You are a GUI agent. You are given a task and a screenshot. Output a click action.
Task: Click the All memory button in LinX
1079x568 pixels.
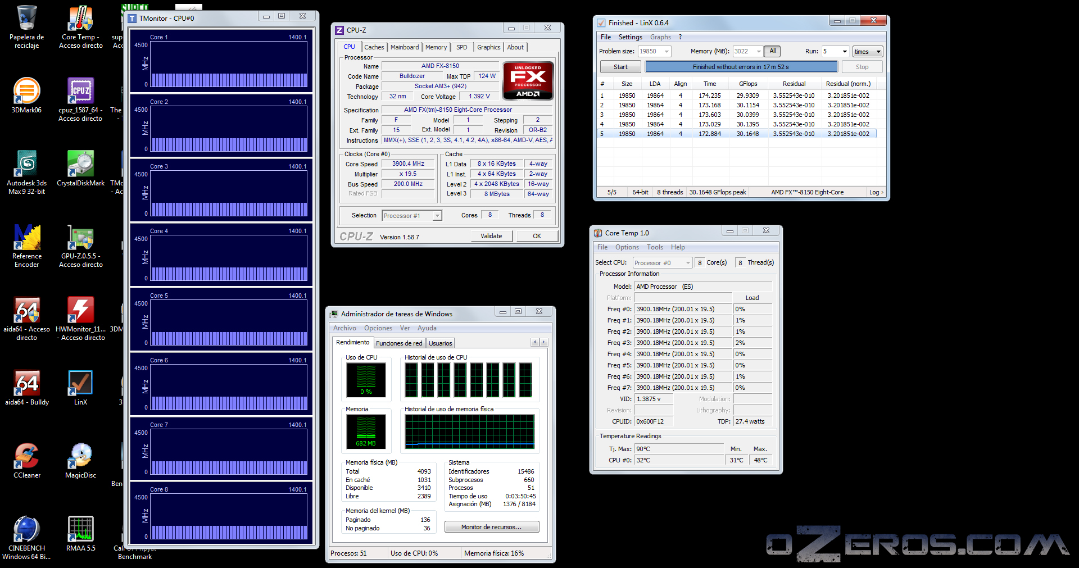[x=773, y=51]
